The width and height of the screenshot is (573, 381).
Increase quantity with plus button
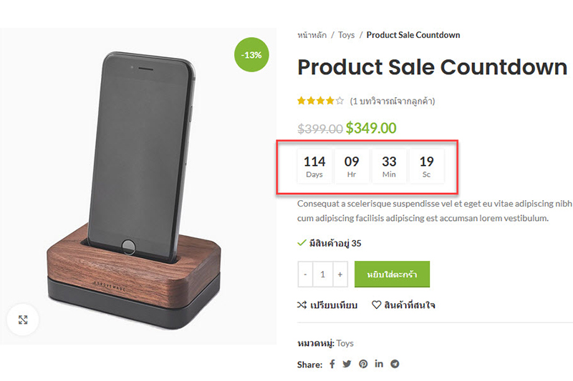[x=340, y=274]
